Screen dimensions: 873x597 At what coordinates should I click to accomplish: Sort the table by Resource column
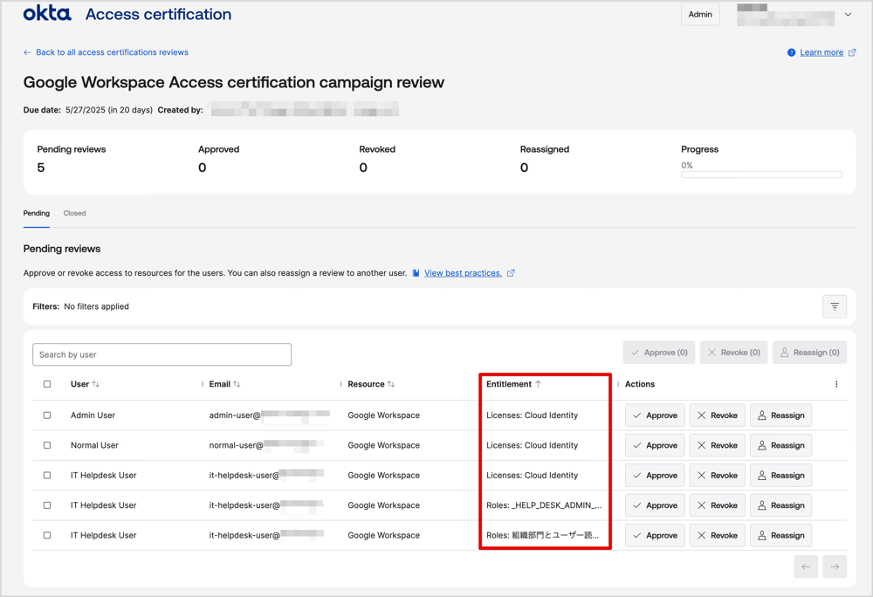click(391, 384)
